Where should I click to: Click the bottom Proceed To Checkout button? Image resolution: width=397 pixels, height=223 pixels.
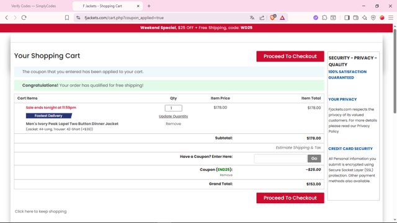[x=290, y=198]
